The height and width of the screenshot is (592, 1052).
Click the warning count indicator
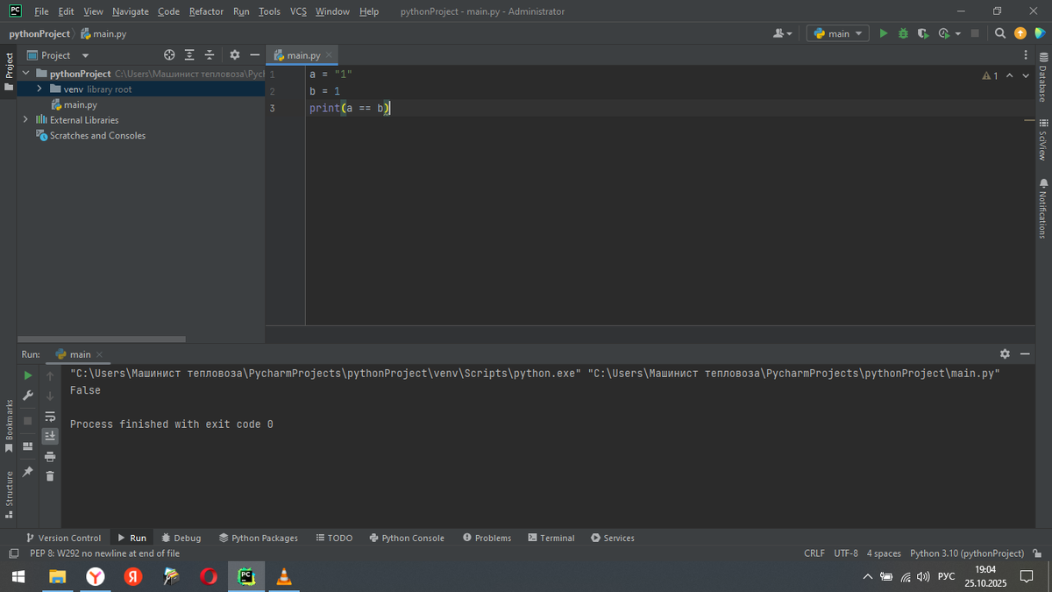point(990,76)
